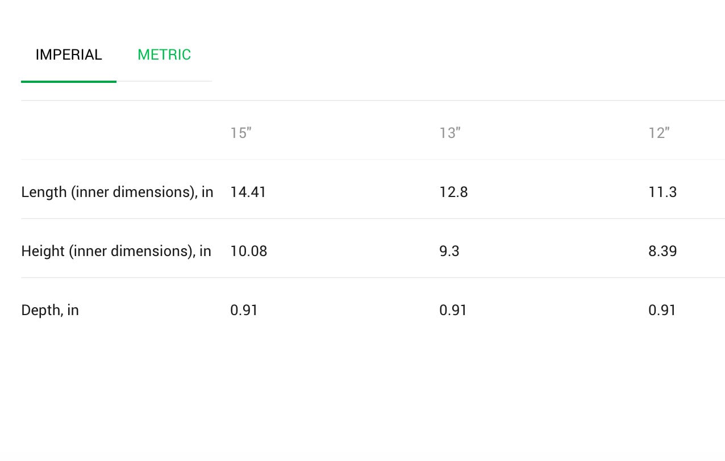Click the 14.41 length value
Image resolution: width=725 pixels, height=461 pixels.
(248, 192)
